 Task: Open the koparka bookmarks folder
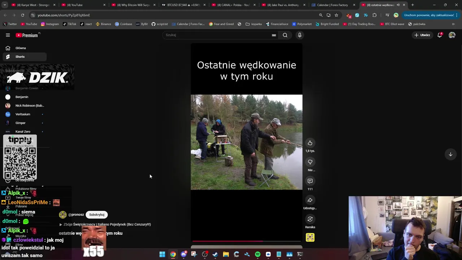[254, 24]
